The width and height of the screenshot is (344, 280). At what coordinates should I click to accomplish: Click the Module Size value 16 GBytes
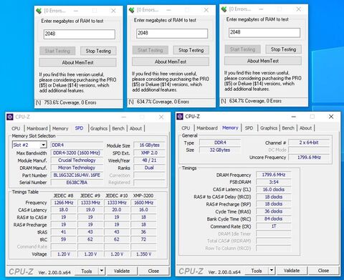[149, 145]
